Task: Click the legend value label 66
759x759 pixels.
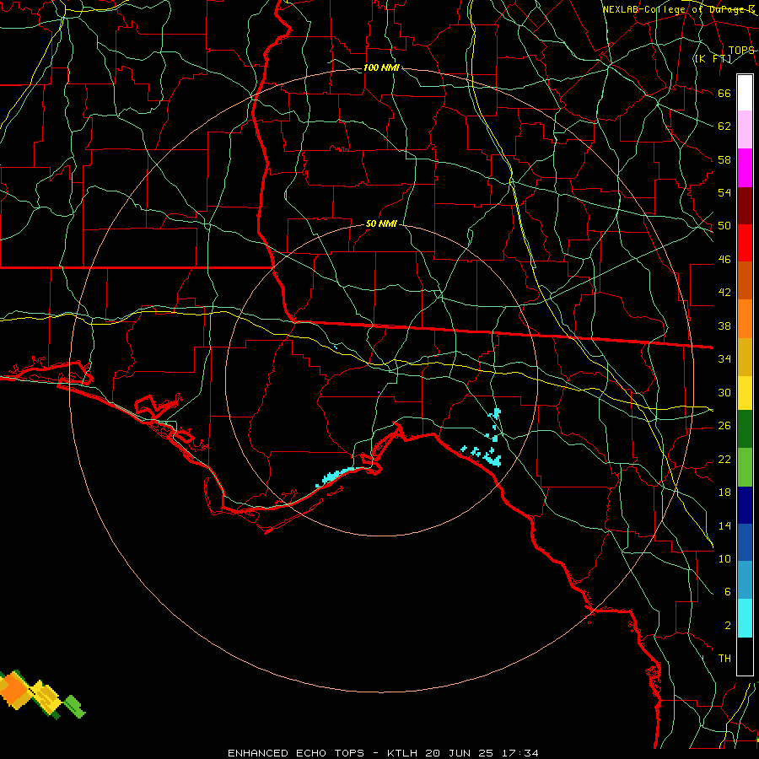Action: tap(724, 93)
